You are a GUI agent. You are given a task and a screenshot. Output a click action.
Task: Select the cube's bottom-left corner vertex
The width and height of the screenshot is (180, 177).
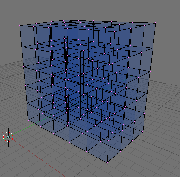(28, 120)
